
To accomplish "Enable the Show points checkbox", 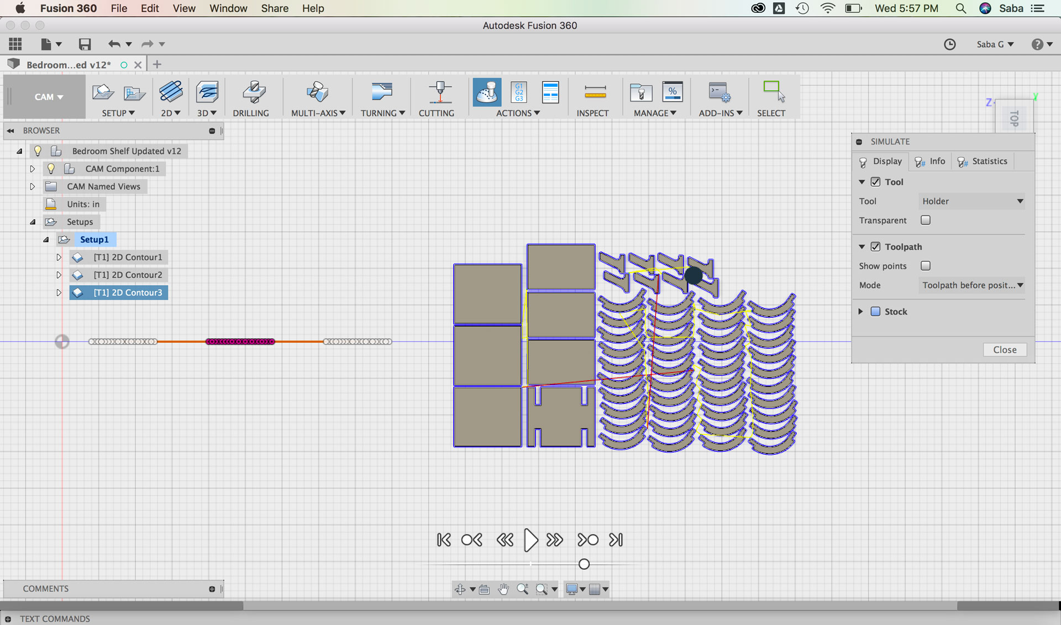I will tap(926, 266).
